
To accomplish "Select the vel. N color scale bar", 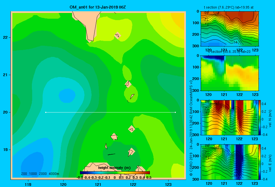I will click(x=260, y=117).
